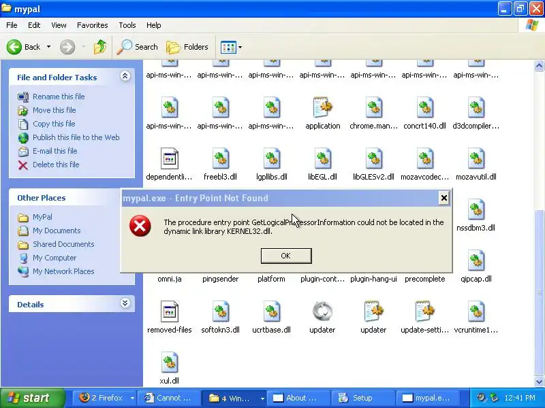Collapse the File and Folder Tasks panel
Image resolution: width=545 pixels, height=408 pixels.
point(125,76)
